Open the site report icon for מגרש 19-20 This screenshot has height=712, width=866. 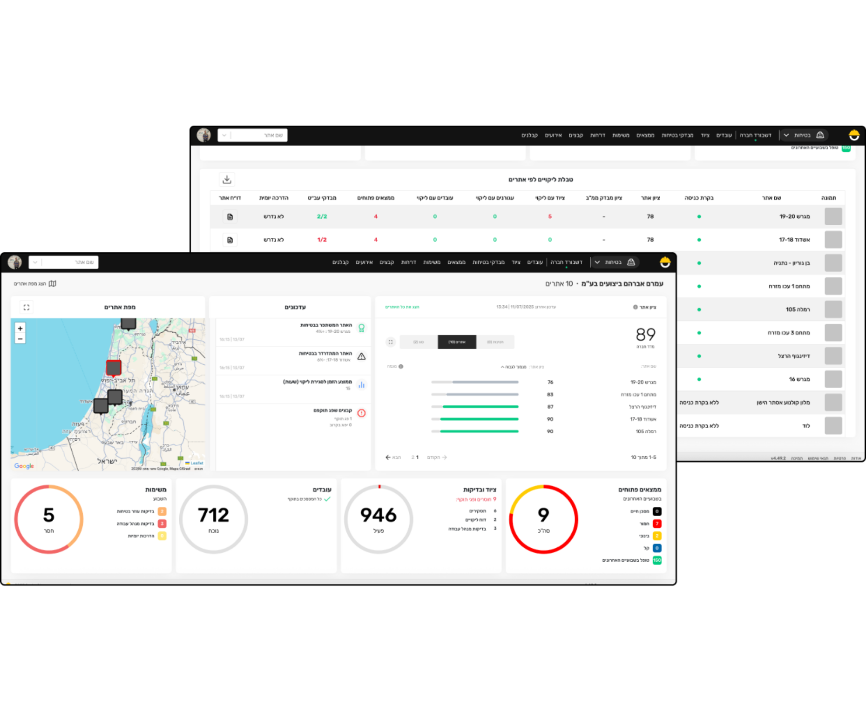[x=230, y=217]
